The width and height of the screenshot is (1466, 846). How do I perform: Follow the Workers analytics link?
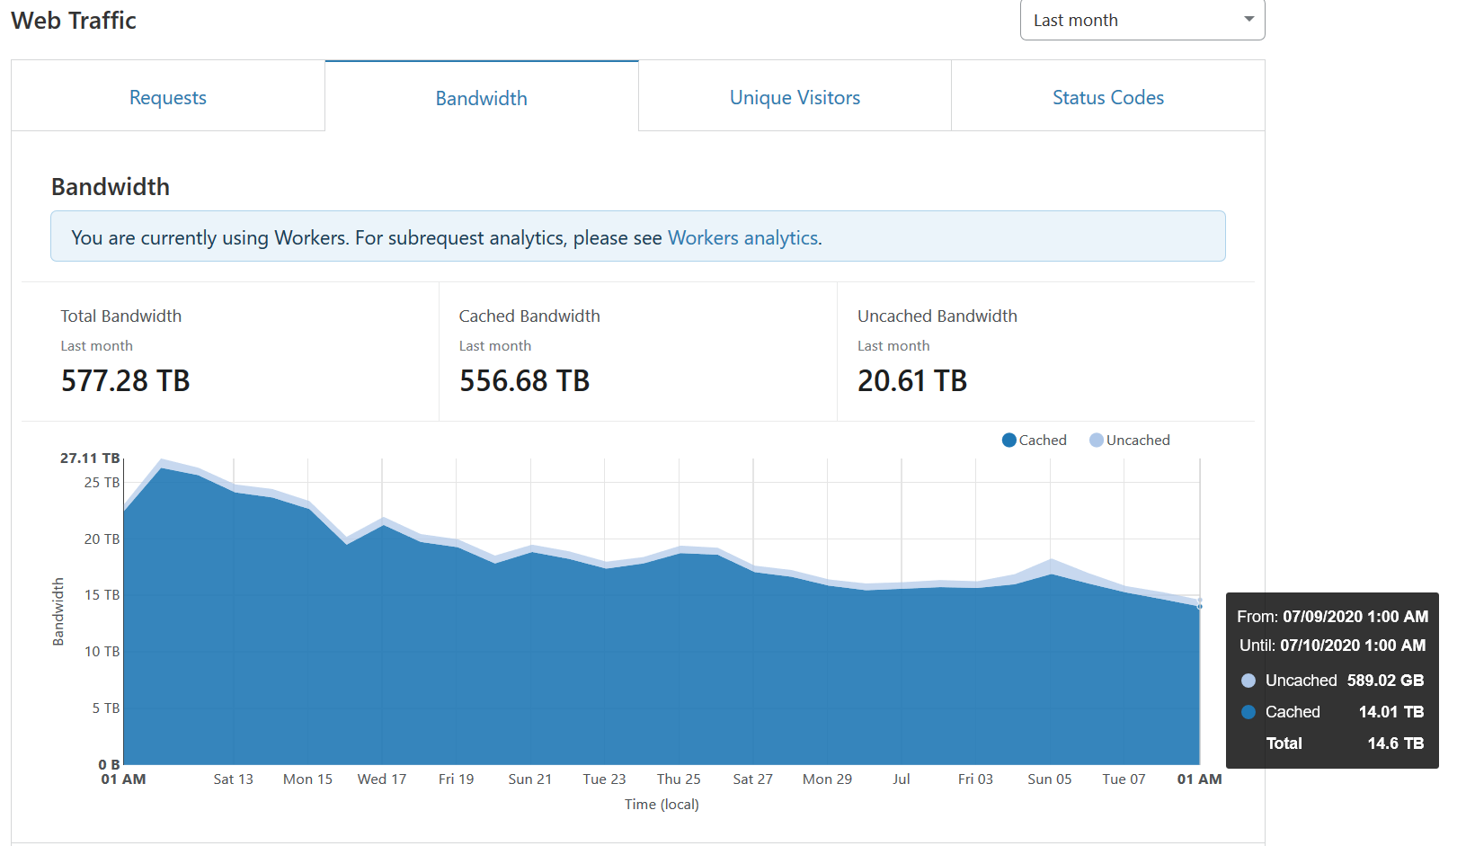pyautogui.click(x=743, y=237)
